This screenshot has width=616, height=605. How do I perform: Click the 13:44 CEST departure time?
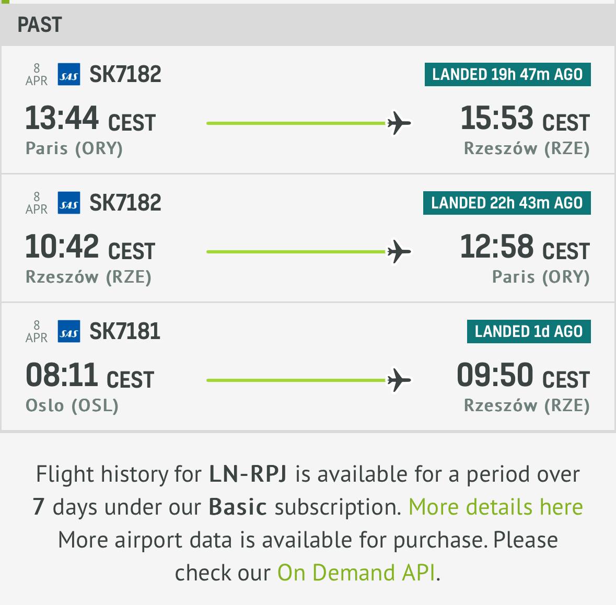[90, 119]
